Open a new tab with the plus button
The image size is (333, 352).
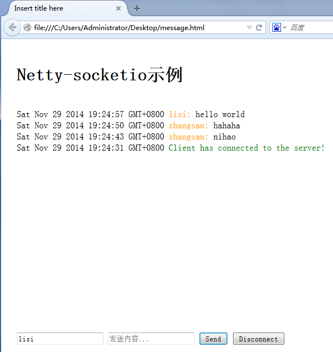click(x=137, y=8)
